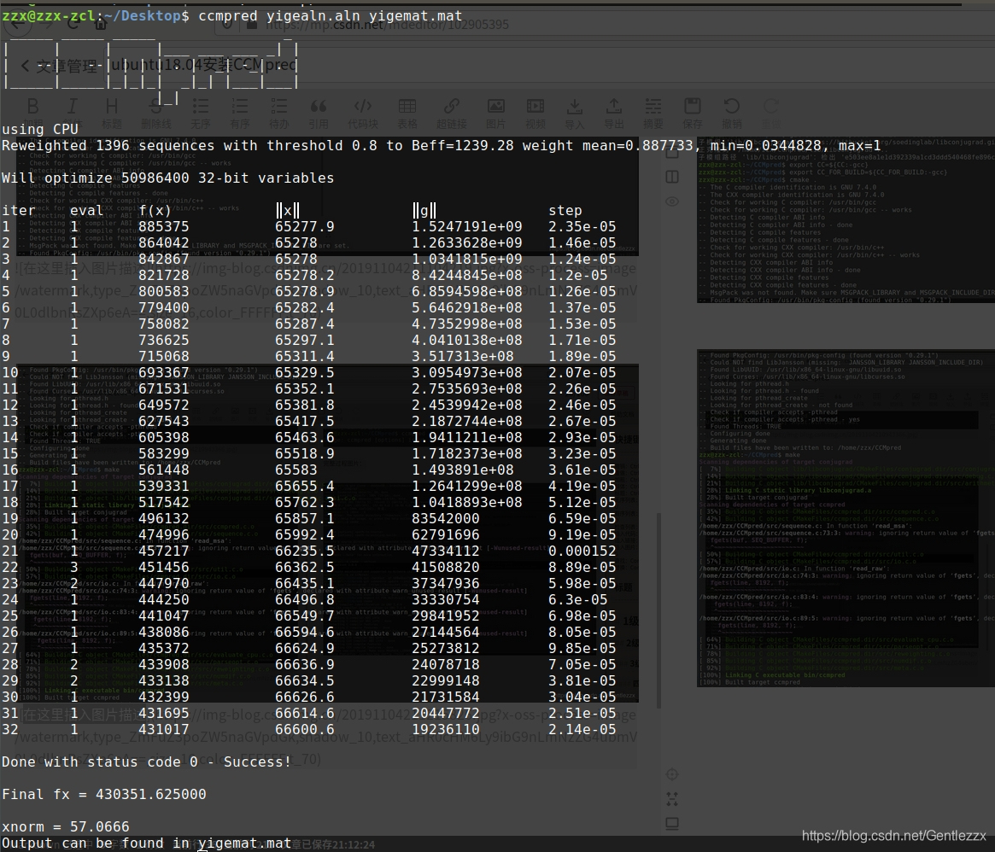Click 'Will optimize 50986400 32-bit variables' line
Viewport: 995px width, 852px height.
167,178
